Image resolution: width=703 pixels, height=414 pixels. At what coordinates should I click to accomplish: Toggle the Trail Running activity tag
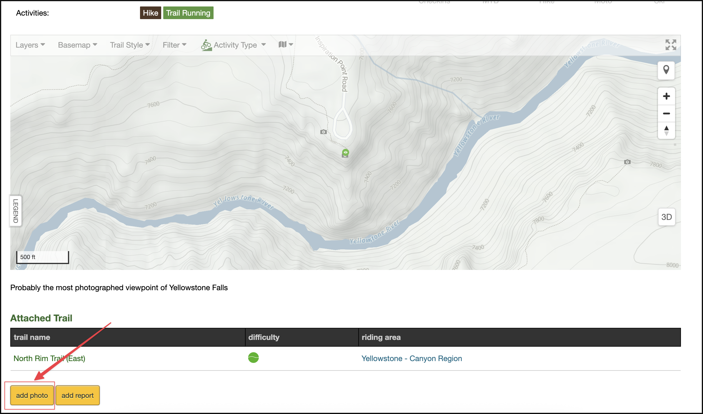pos(188,13)
